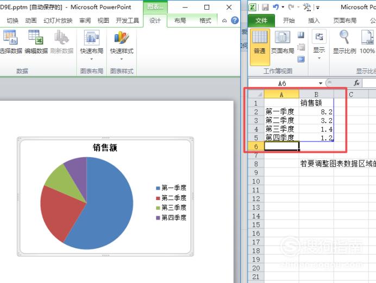Image resolution: width=376 pixels, height=283 pixels.
Task: Click Undo in Excel quick access toolbar
Action: pyautogui.click(x=276, y=7)
